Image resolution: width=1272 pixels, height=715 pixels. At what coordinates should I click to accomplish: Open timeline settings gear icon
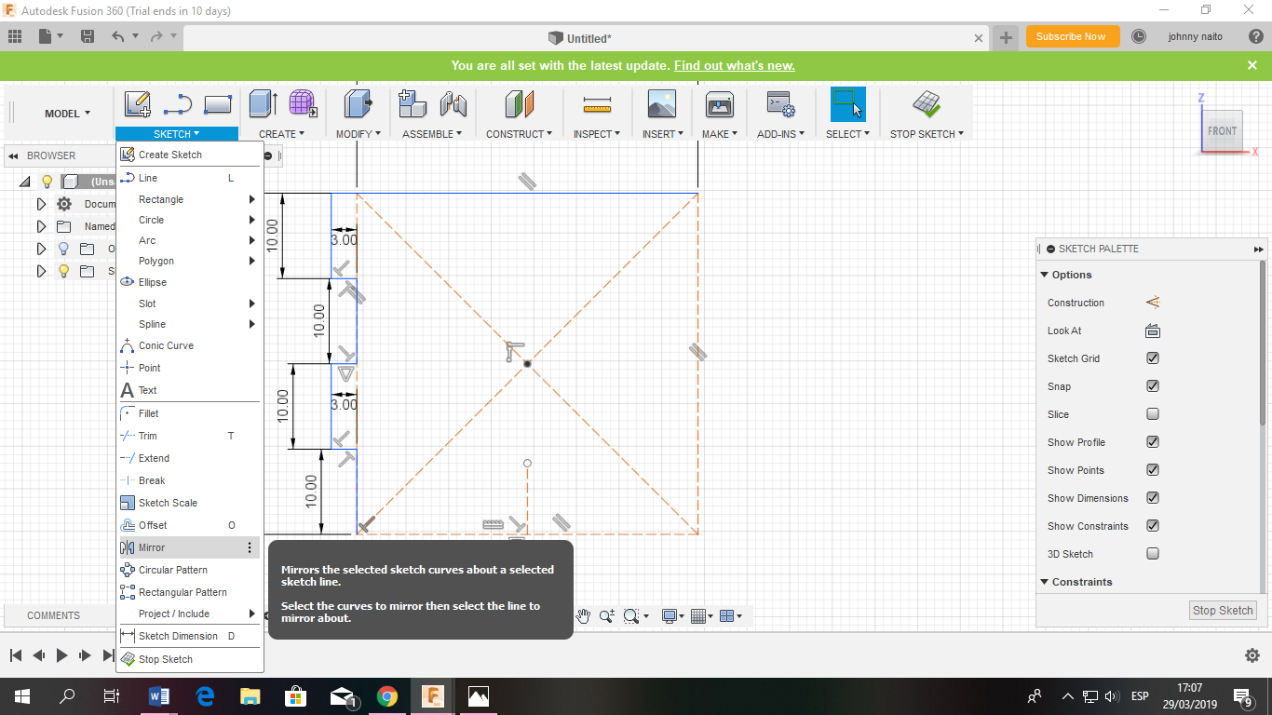(1252, 655)
